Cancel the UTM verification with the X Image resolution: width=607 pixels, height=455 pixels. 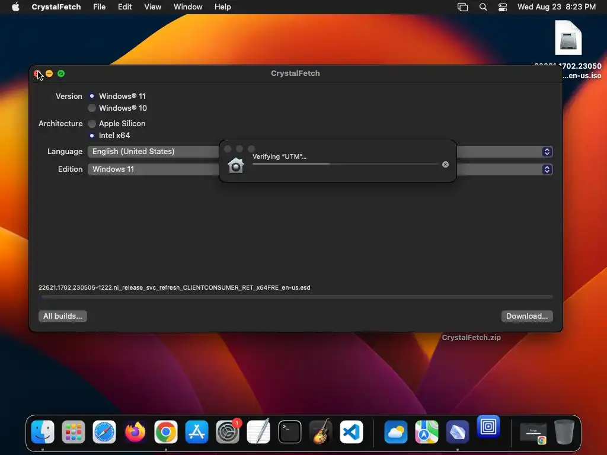click(445, 165)
